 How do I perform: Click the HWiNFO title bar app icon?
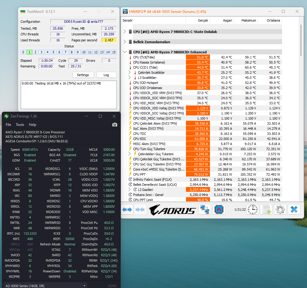pos(125,11)
